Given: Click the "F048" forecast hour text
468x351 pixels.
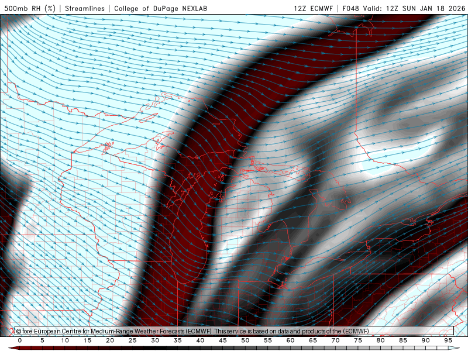Looking at the screenshot, I should coord(350,8).
